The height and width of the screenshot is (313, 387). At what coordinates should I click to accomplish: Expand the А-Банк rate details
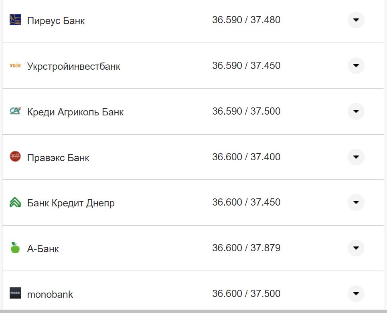point(356,248)
